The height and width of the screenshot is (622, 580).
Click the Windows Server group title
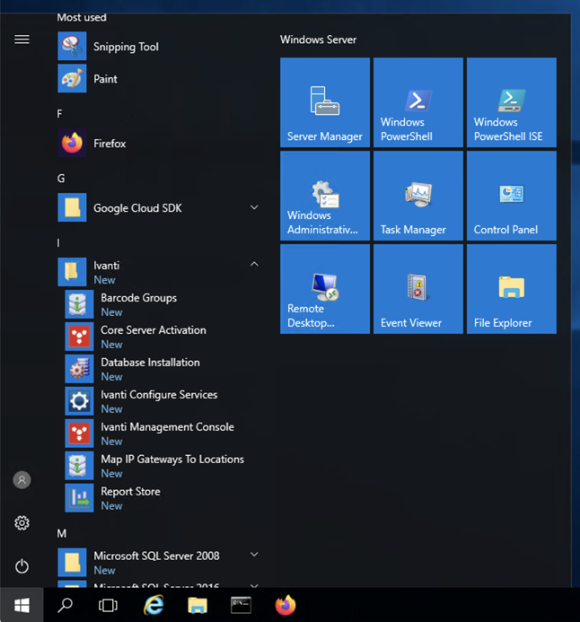[x=318, y=39]
